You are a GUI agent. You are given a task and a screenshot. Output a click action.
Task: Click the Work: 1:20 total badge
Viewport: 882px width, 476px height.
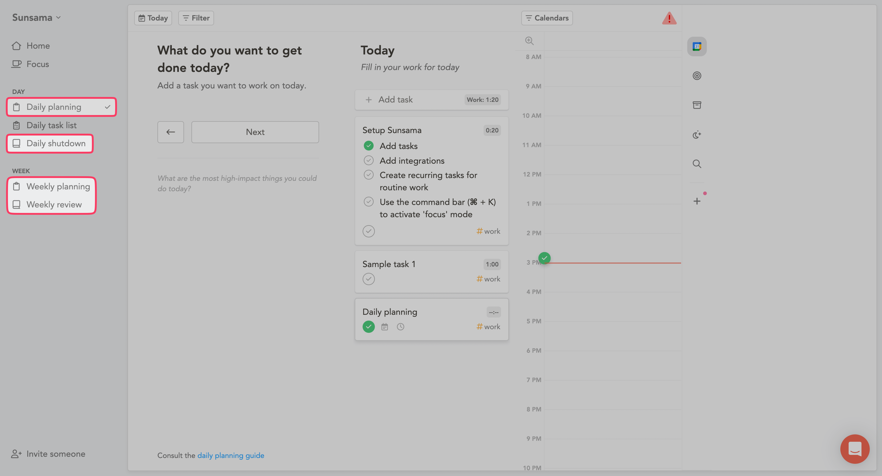(x=482, y=99)
